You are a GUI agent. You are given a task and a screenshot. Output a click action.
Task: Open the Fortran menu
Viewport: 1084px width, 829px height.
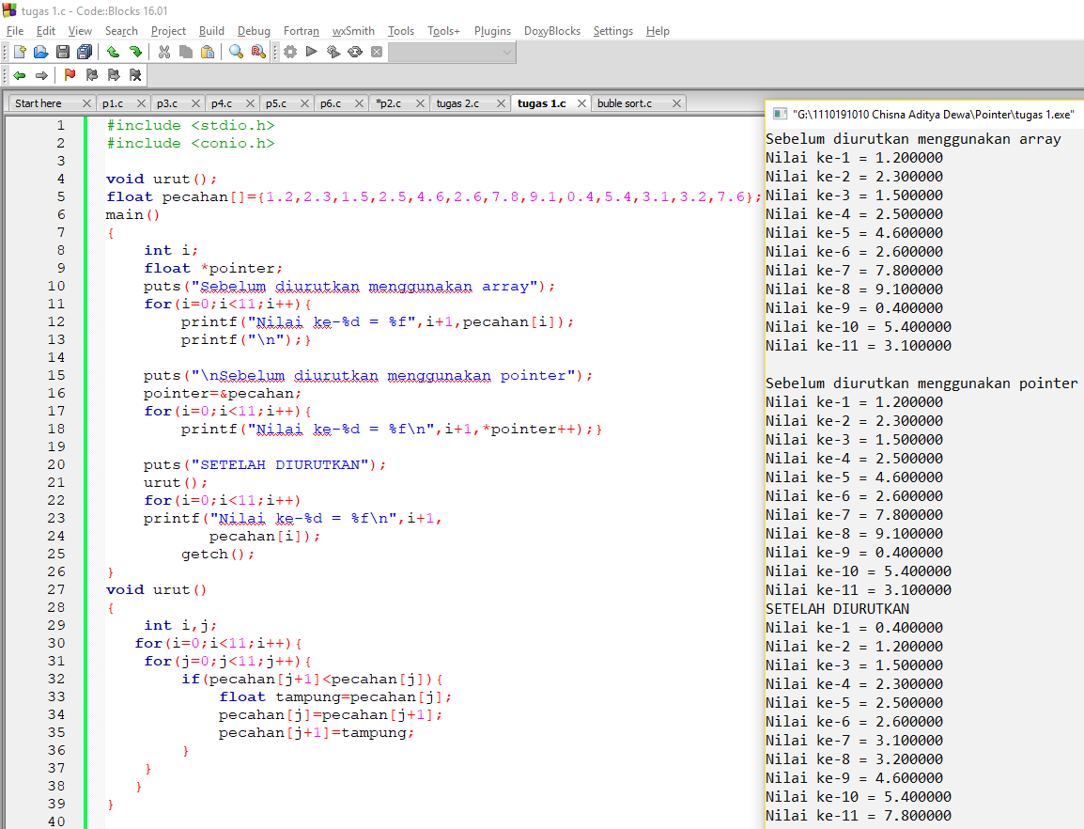302,31
